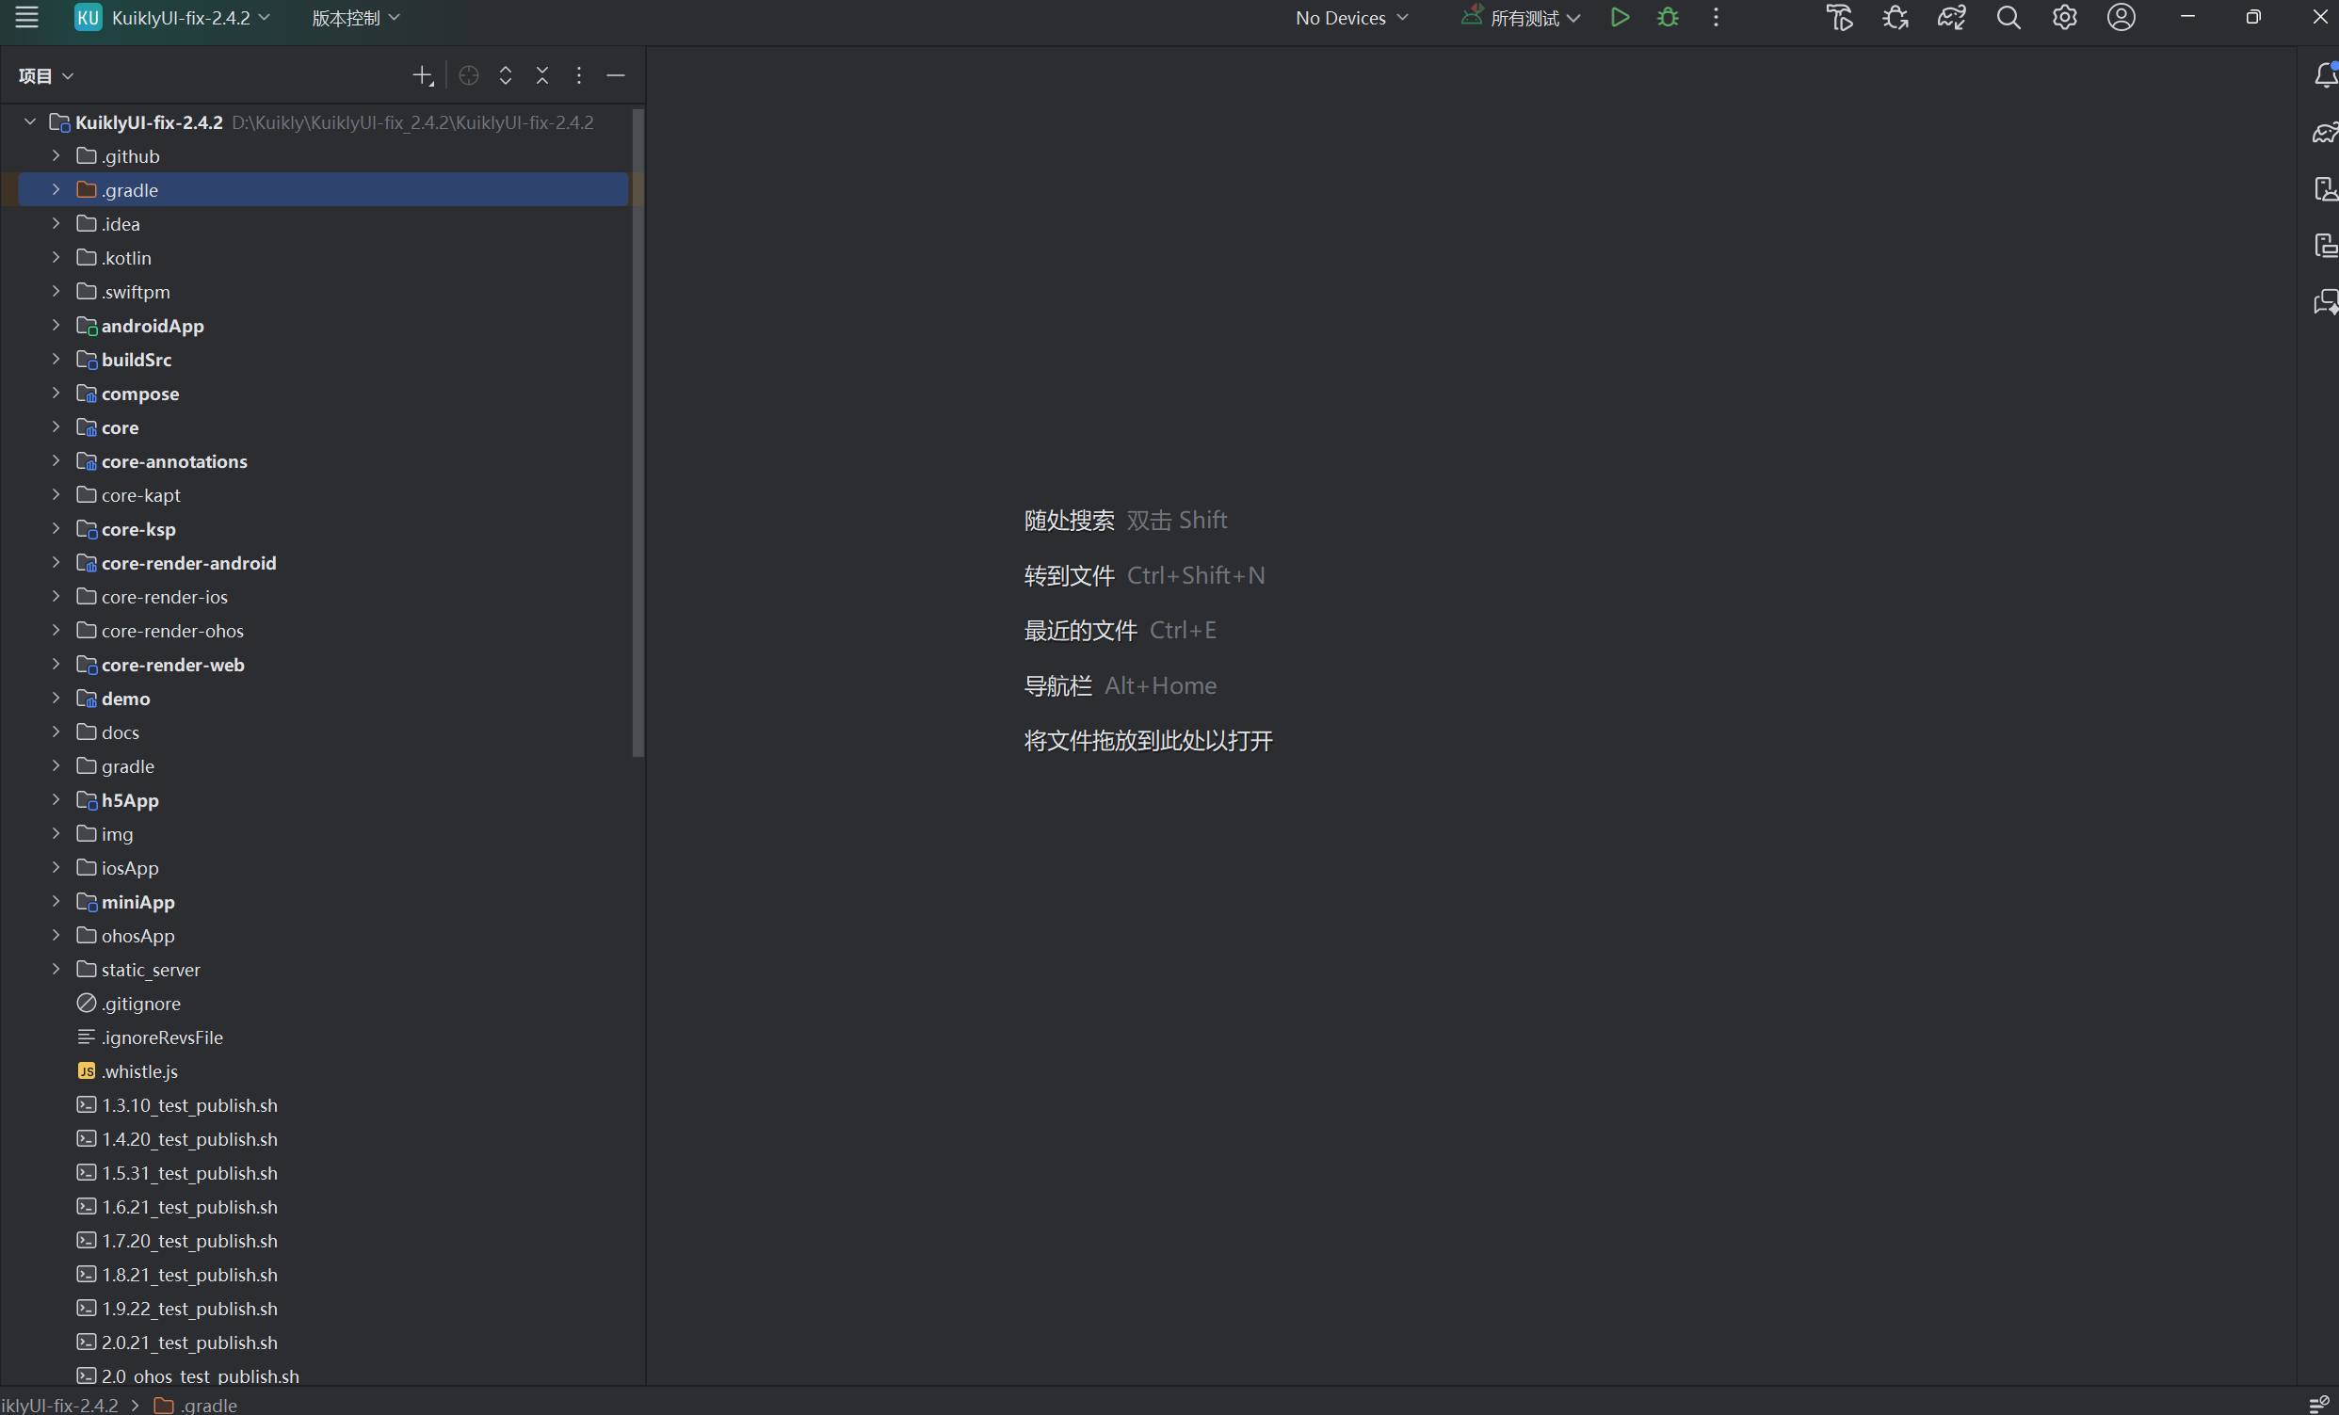Click the .gradle breadcrumb in status bar
The height and width of the screenshot is (1415, 2339).
tap(208, 1406)
